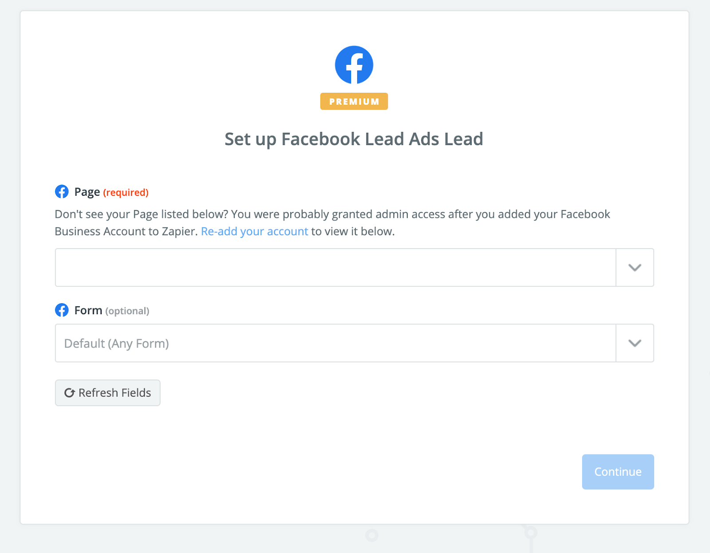Click the Facebook icon beside Form label
The width and height of the screenshot is (710, 553).
coord(62,310)
